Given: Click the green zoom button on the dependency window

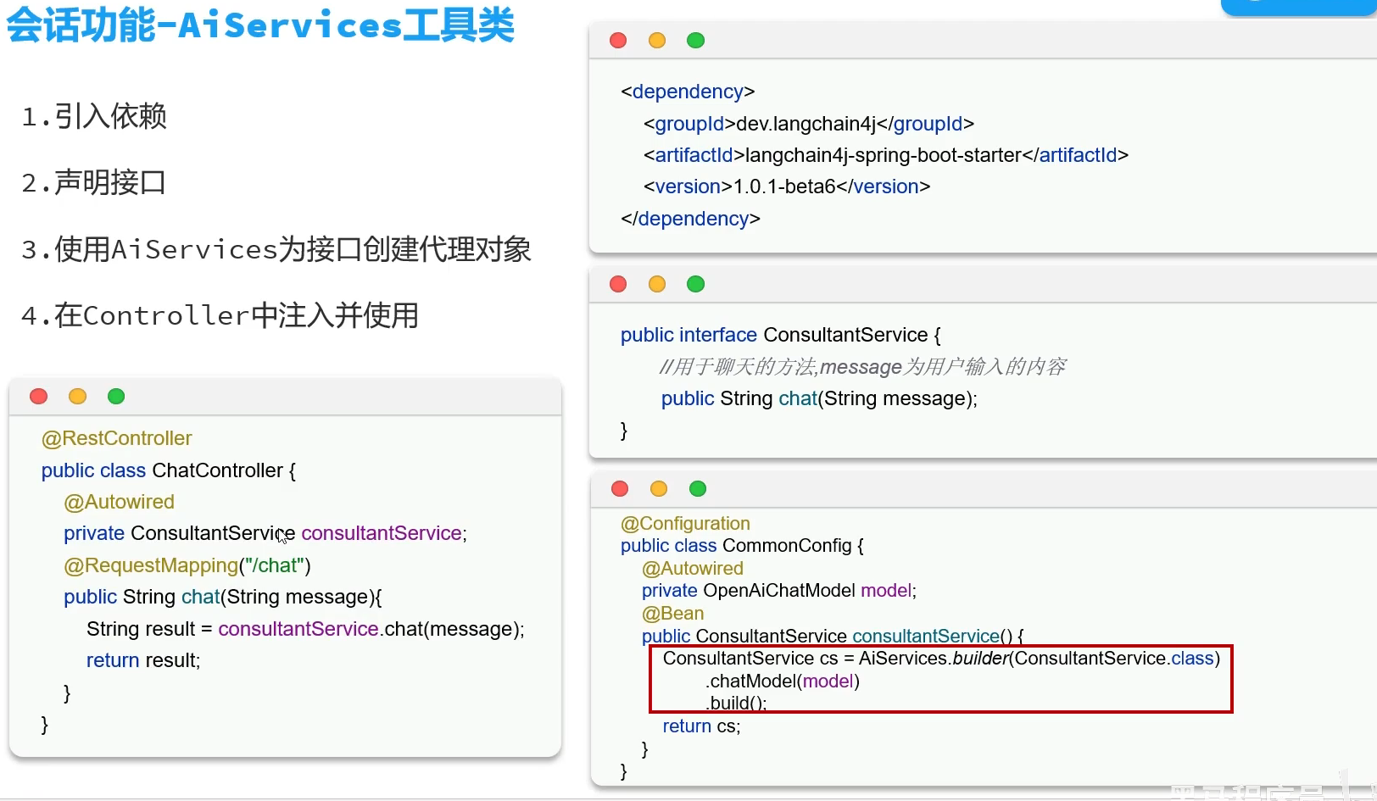Looking at the screenshot, I should pyautogui.click(x=695, y=40).
